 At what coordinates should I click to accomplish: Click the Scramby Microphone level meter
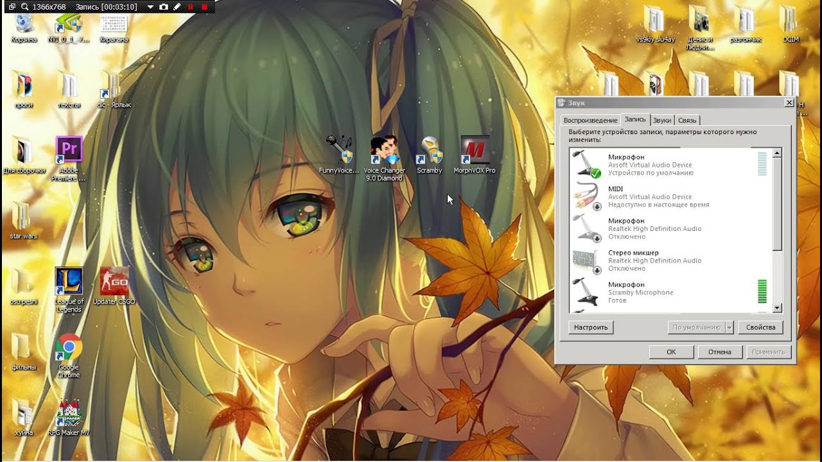pos(762,291)
